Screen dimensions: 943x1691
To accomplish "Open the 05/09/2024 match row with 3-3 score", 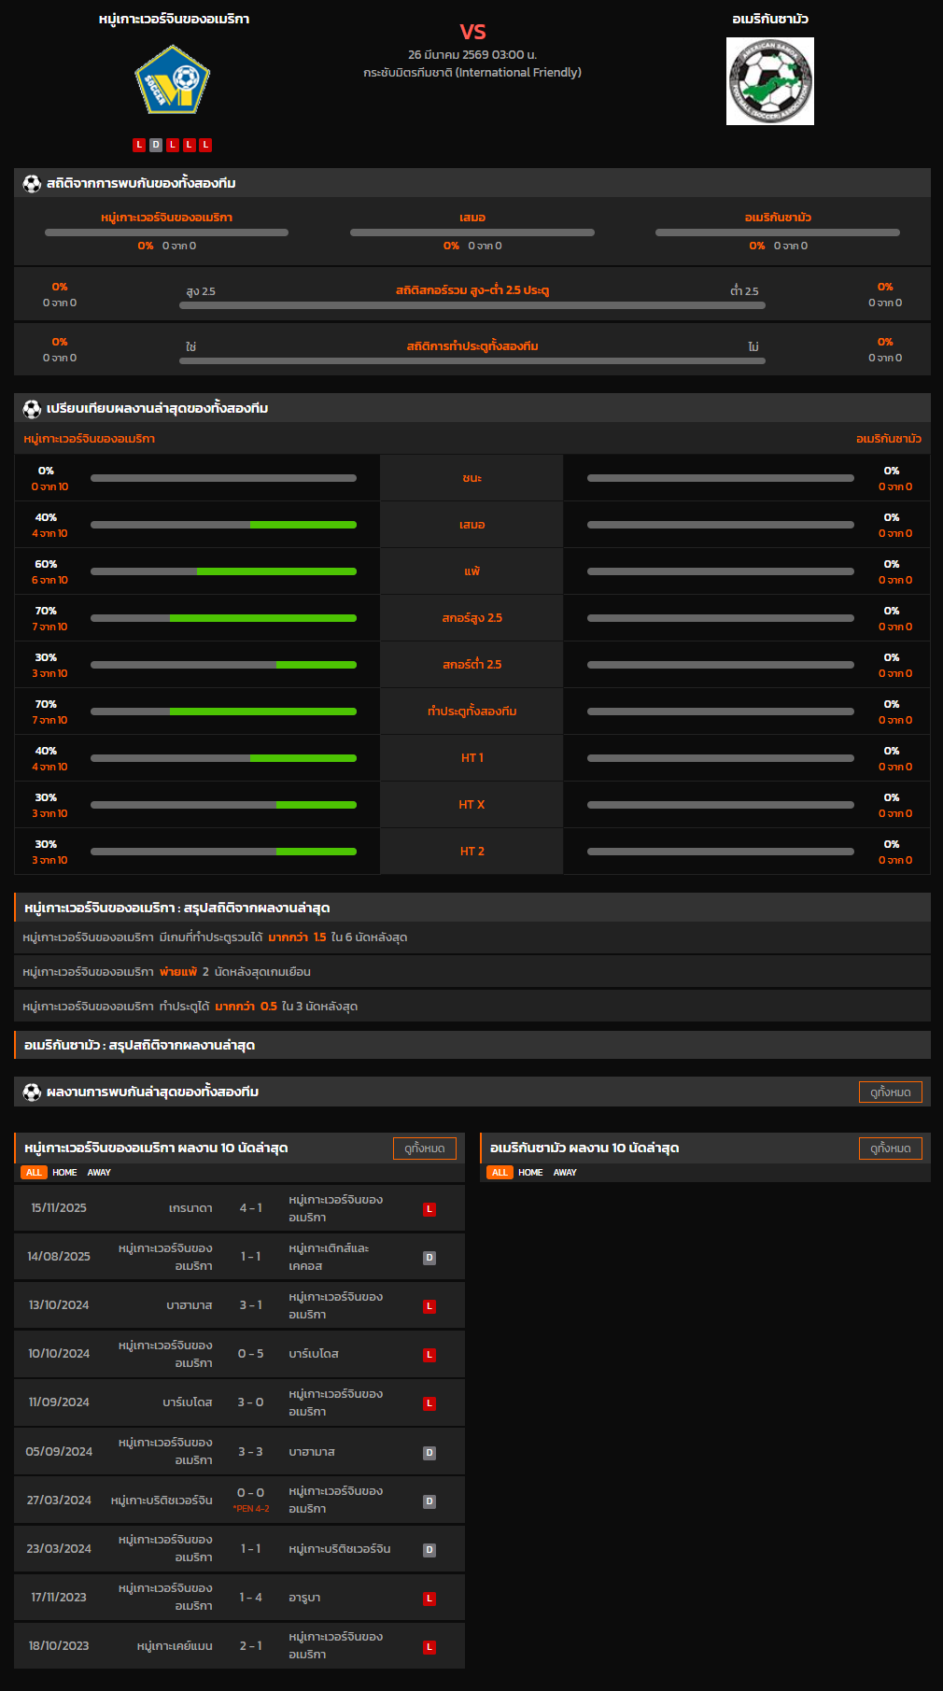I will pyautogui.click(x=239, y=1452).
